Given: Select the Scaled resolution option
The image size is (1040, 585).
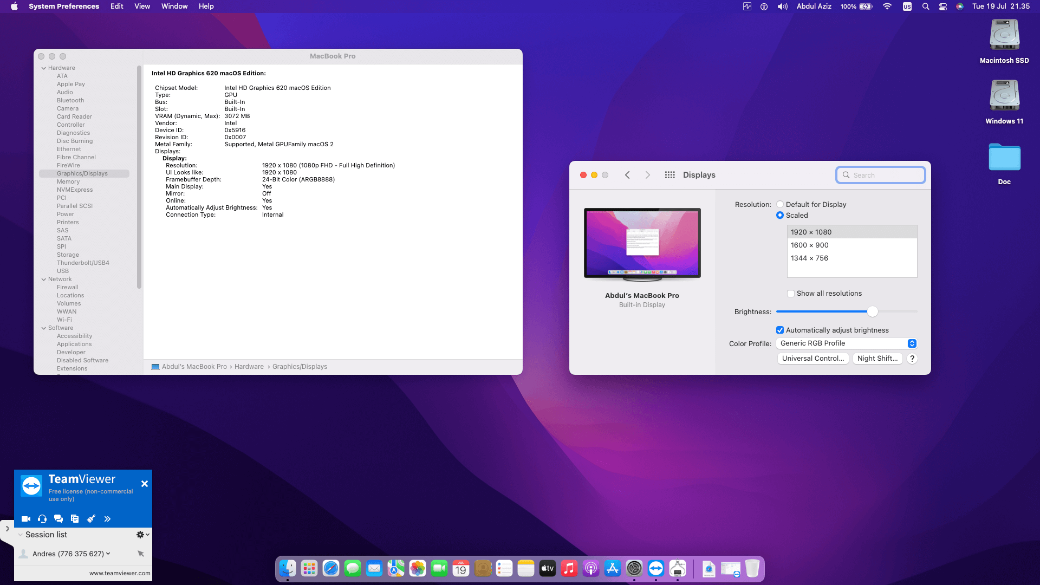Looking at the screenshot, I should pyautogui.click(x=780, y=215).
